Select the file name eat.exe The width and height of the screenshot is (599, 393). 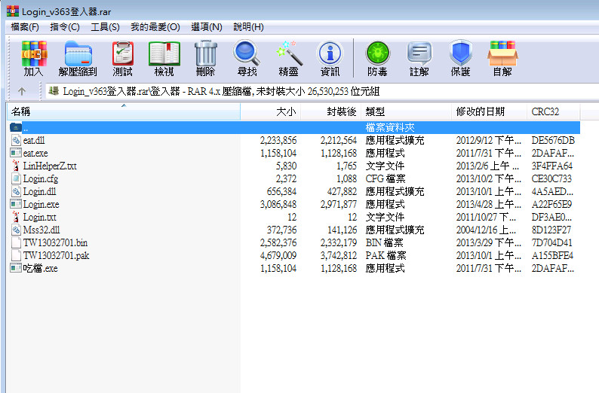point(35,154)
